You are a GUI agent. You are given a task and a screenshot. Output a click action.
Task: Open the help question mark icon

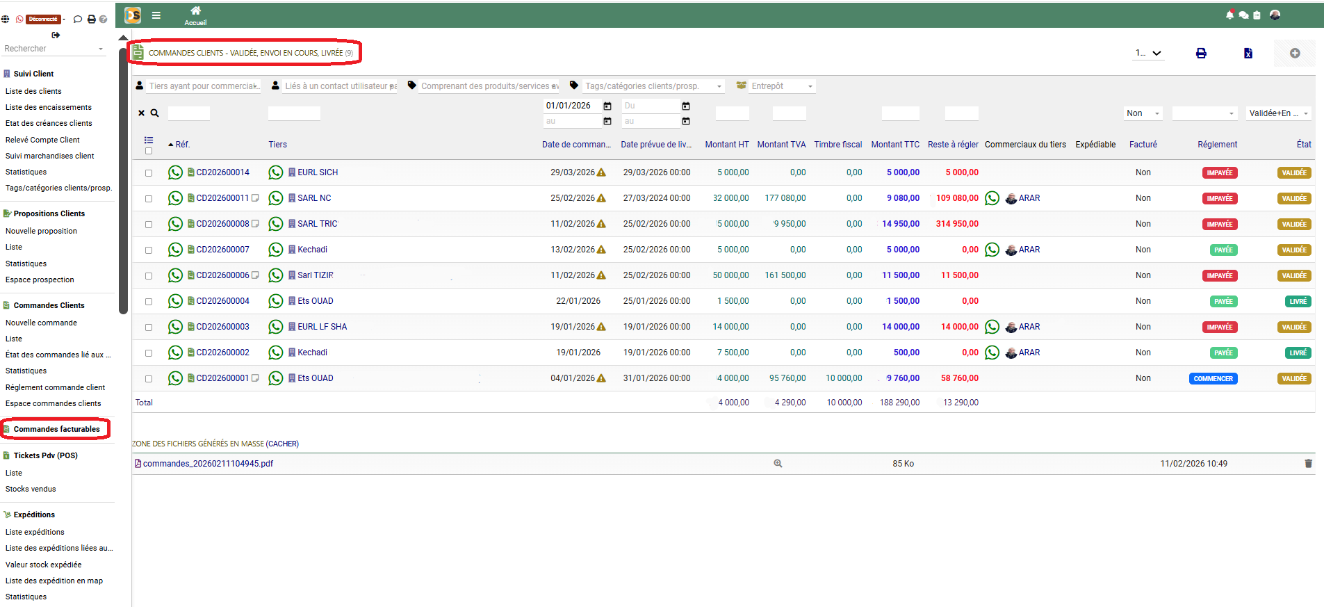(103, 19)
